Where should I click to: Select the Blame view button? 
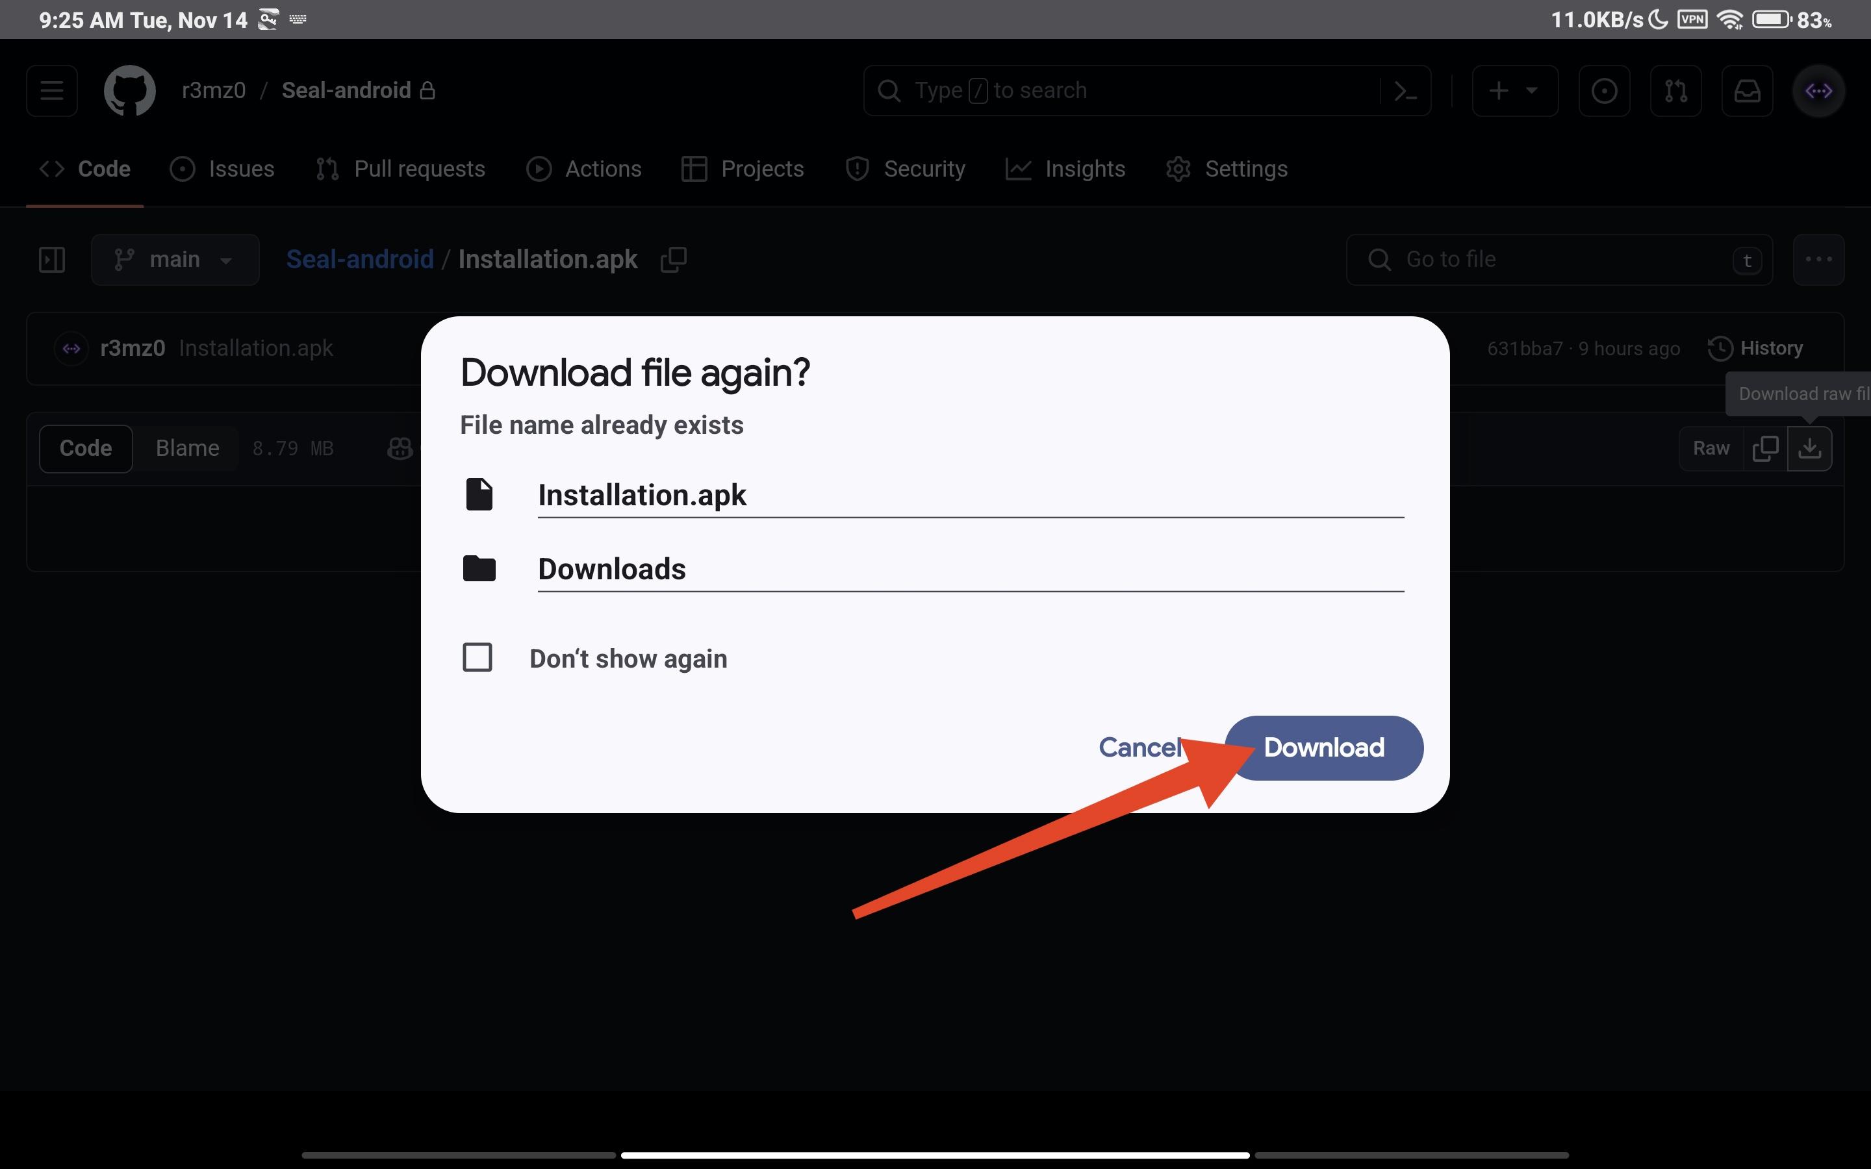tap(187, 448)
